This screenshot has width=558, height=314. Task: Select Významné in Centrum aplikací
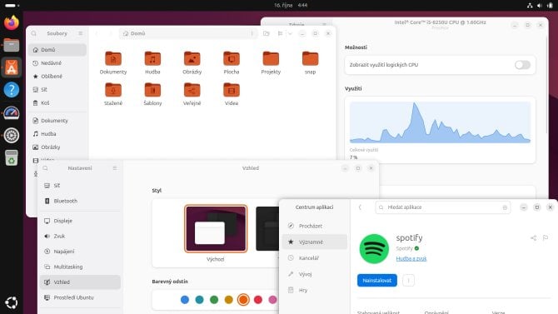point(315,242)
